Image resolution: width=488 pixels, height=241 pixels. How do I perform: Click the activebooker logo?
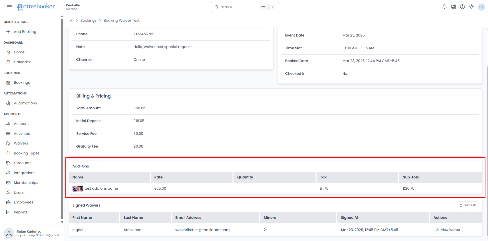(x=36, y=7)
